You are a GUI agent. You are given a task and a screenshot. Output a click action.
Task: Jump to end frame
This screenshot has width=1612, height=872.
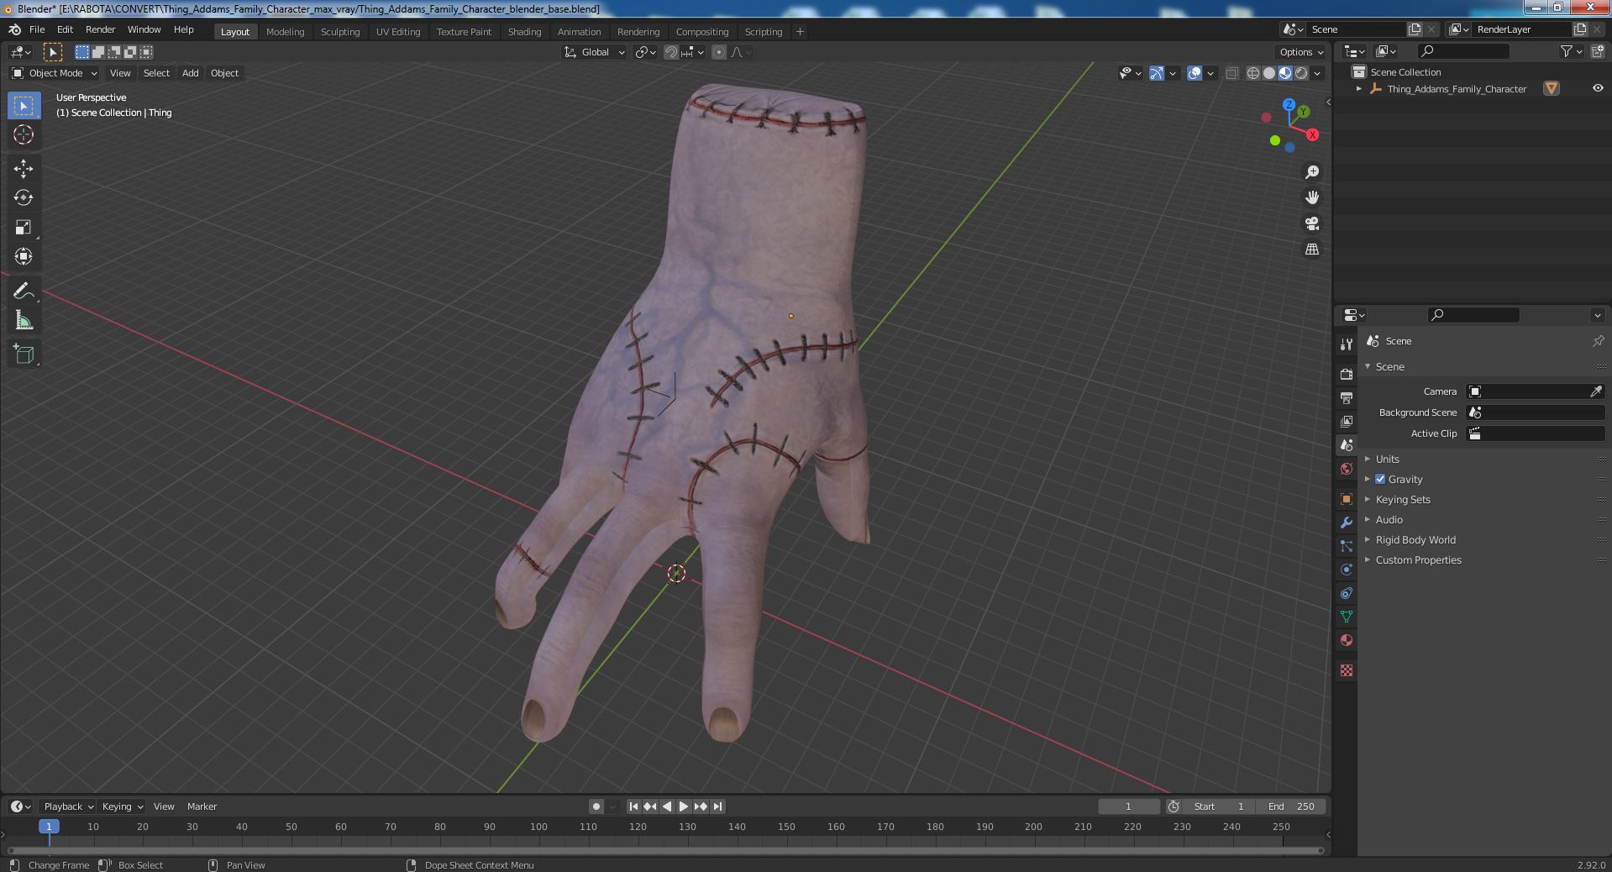tap(717, 806)
